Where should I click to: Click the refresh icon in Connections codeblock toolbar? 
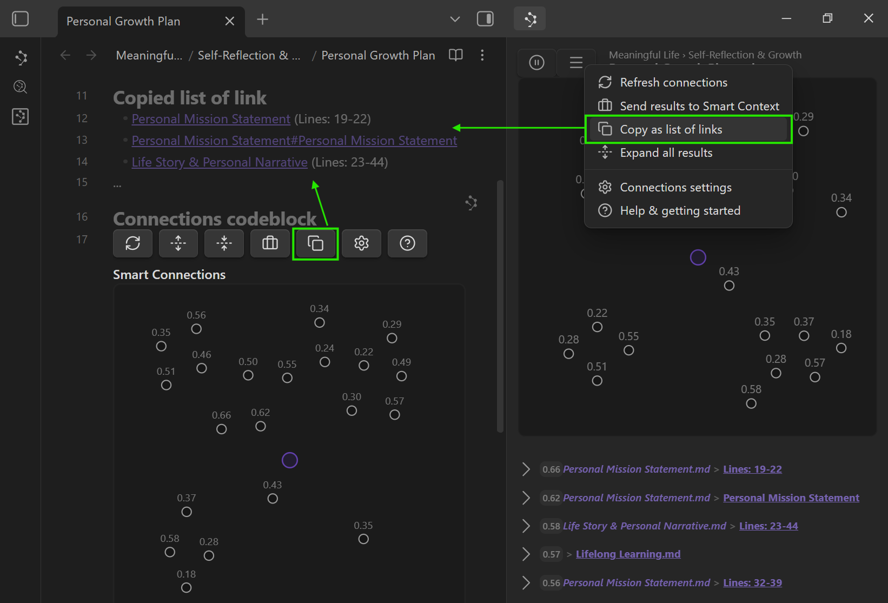tap(132, 243)
